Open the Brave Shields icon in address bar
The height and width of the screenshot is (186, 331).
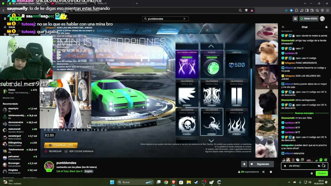click(x=246, y=10)
